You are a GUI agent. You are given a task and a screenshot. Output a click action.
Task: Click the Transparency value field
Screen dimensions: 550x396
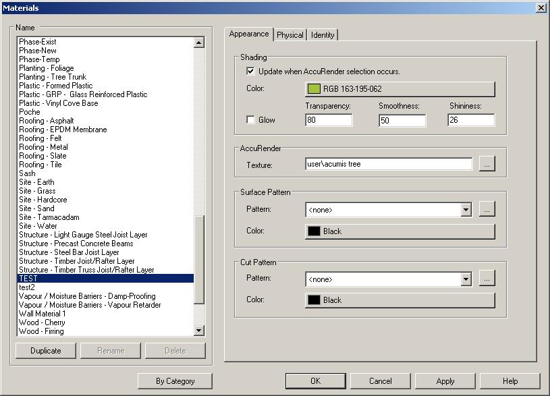(x=329, y=121)
